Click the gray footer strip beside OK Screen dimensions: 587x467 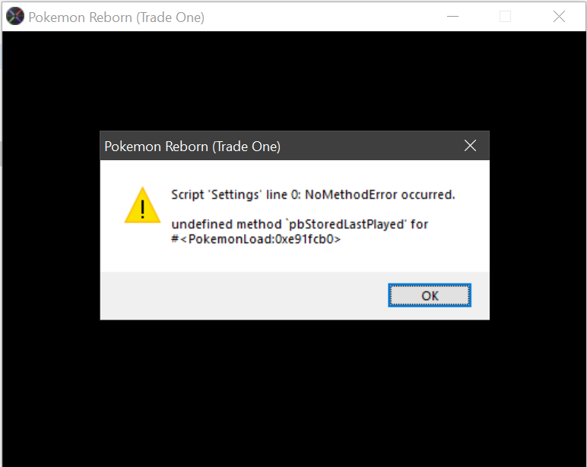243,295
